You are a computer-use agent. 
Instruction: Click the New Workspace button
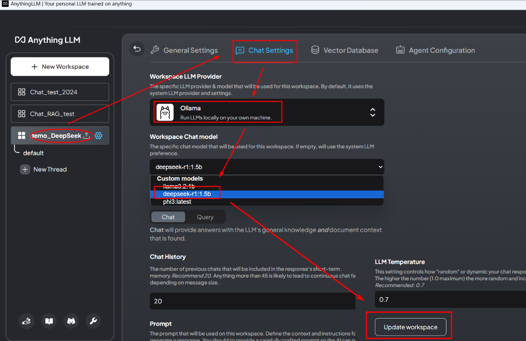click(x=60, y=67)
